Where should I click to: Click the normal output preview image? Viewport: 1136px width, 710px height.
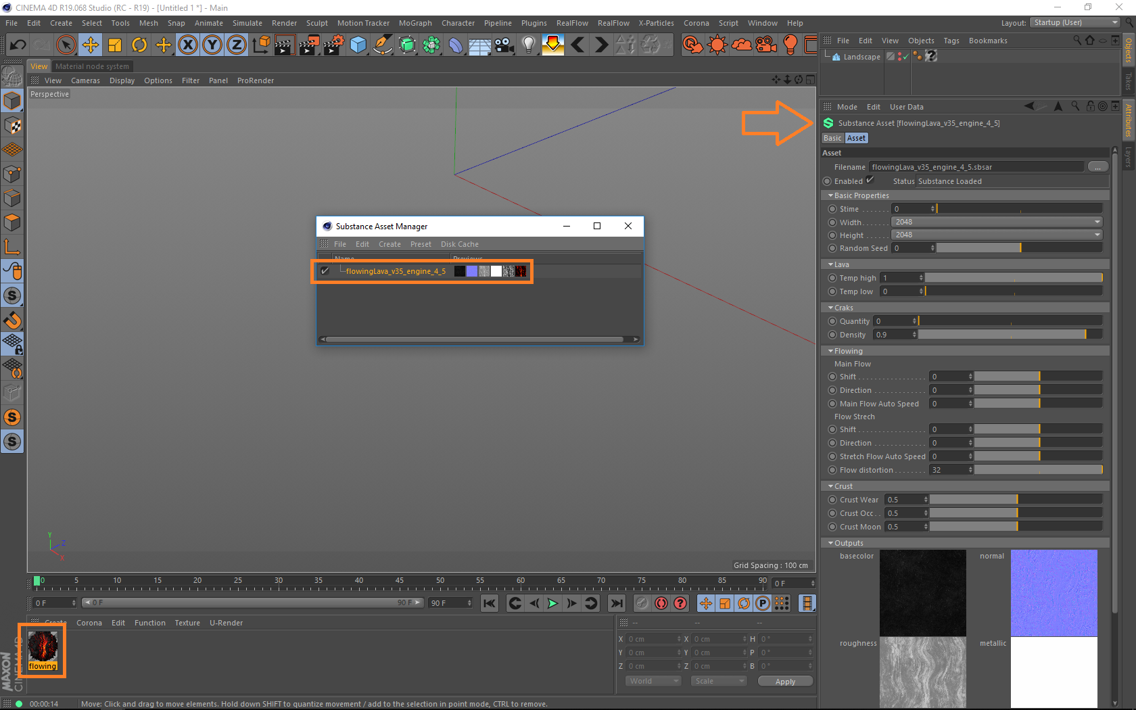point(1054,593)
